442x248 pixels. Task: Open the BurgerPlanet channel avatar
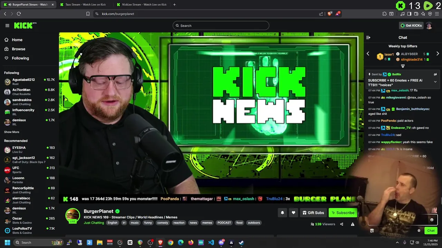[73, 216]
